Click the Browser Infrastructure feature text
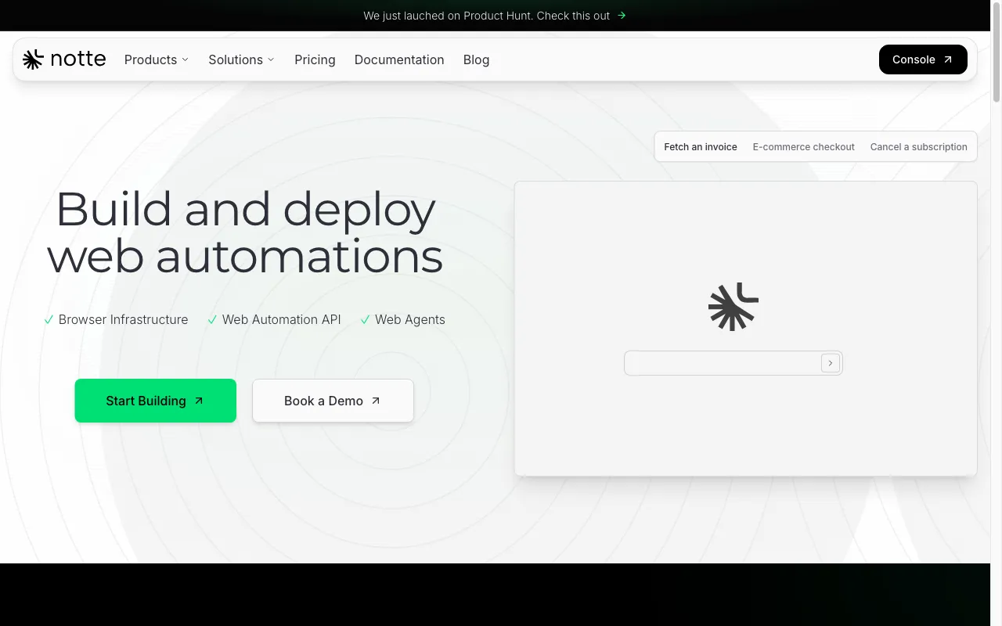 point(124,319)
